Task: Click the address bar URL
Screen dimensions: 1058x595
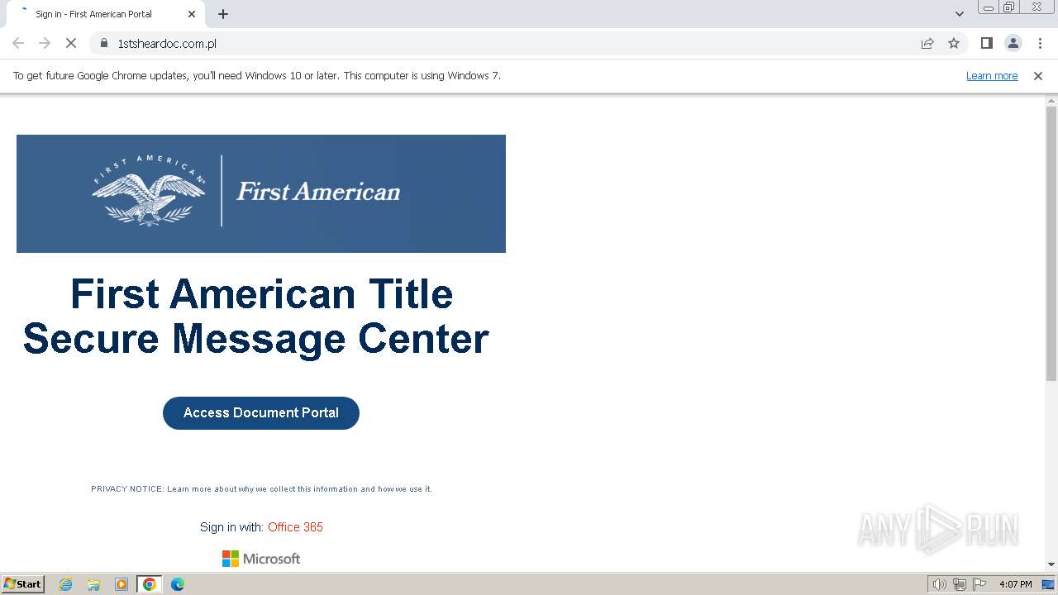Action: tap(167, 43)
